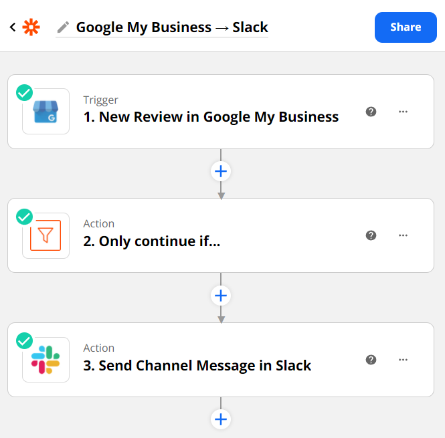Open help for the New Review trigger step
Screen dimensions: 445x438
[371, 112]
